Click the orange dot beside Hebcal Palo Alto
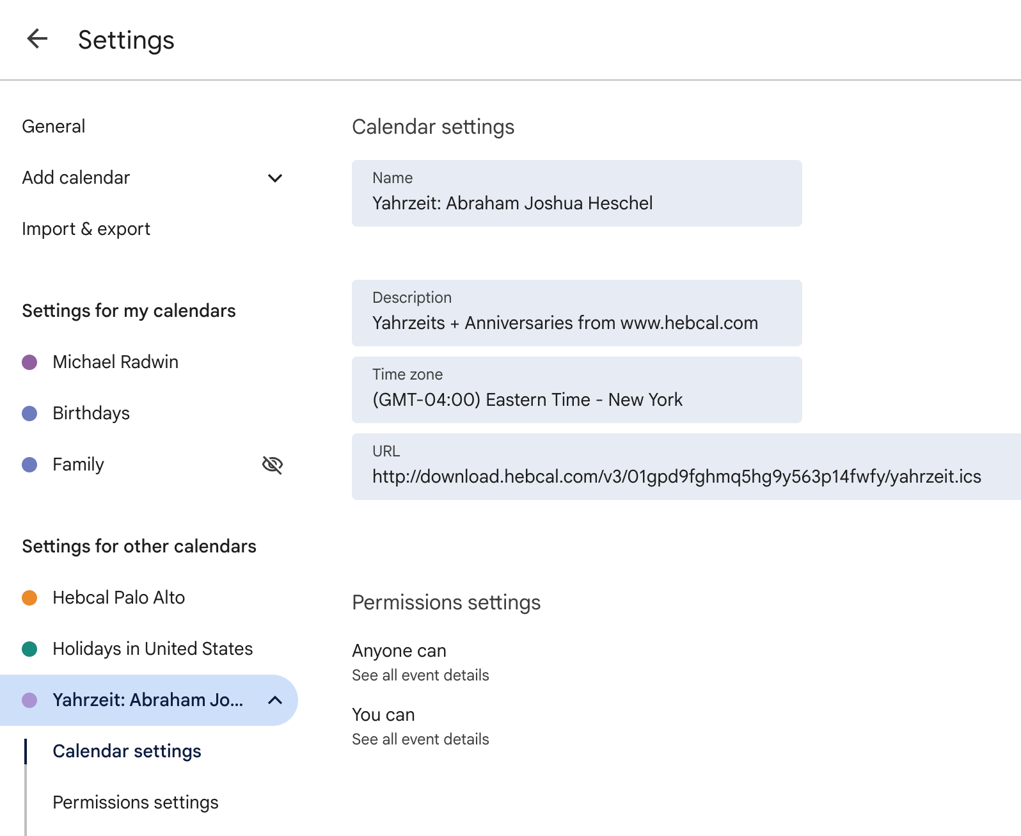This screenshot has width=1021, height=836. point(29,598)
